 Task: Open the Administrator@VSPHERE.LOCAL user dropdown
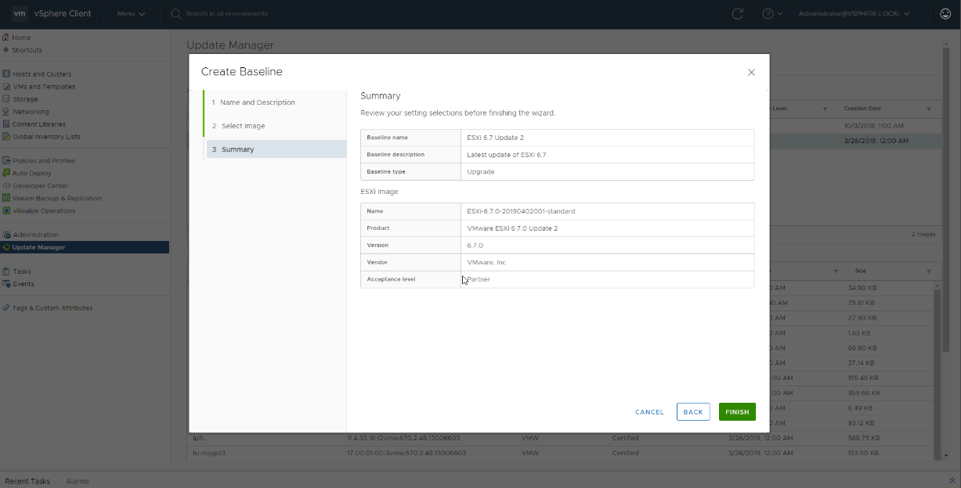(x=854, y=13)
